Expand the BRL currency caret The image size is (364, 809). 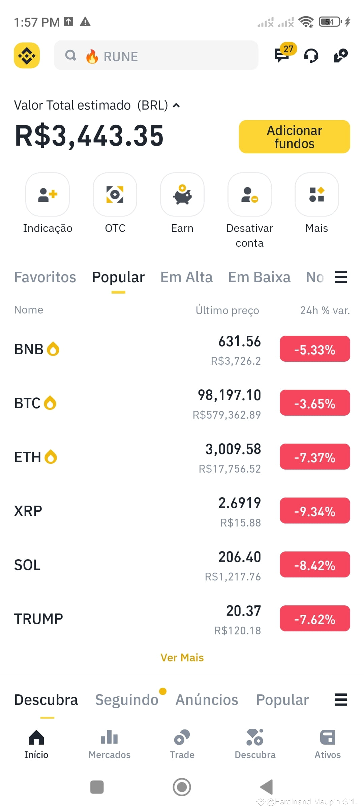click(x=176, y=106)
